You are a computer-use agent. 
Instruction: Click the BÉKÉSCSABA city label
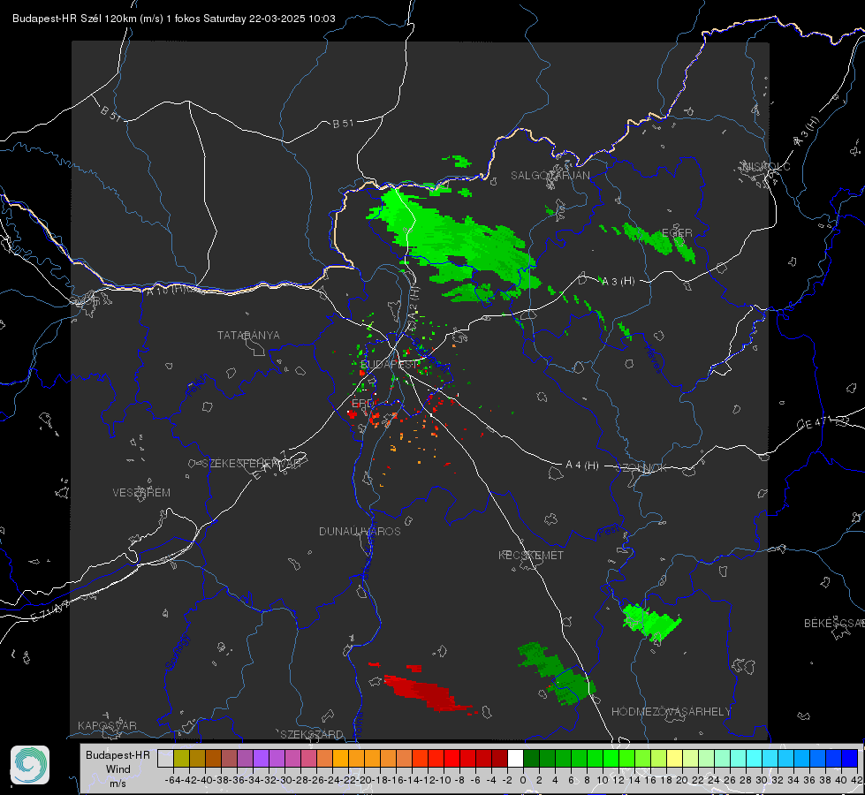click(x=834, y=623)
